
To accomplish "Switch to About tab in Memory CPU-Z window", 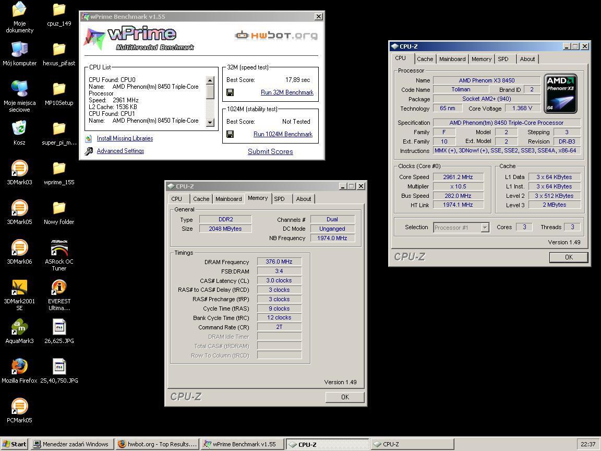I will pyautogui.click(x=304, y=199).
